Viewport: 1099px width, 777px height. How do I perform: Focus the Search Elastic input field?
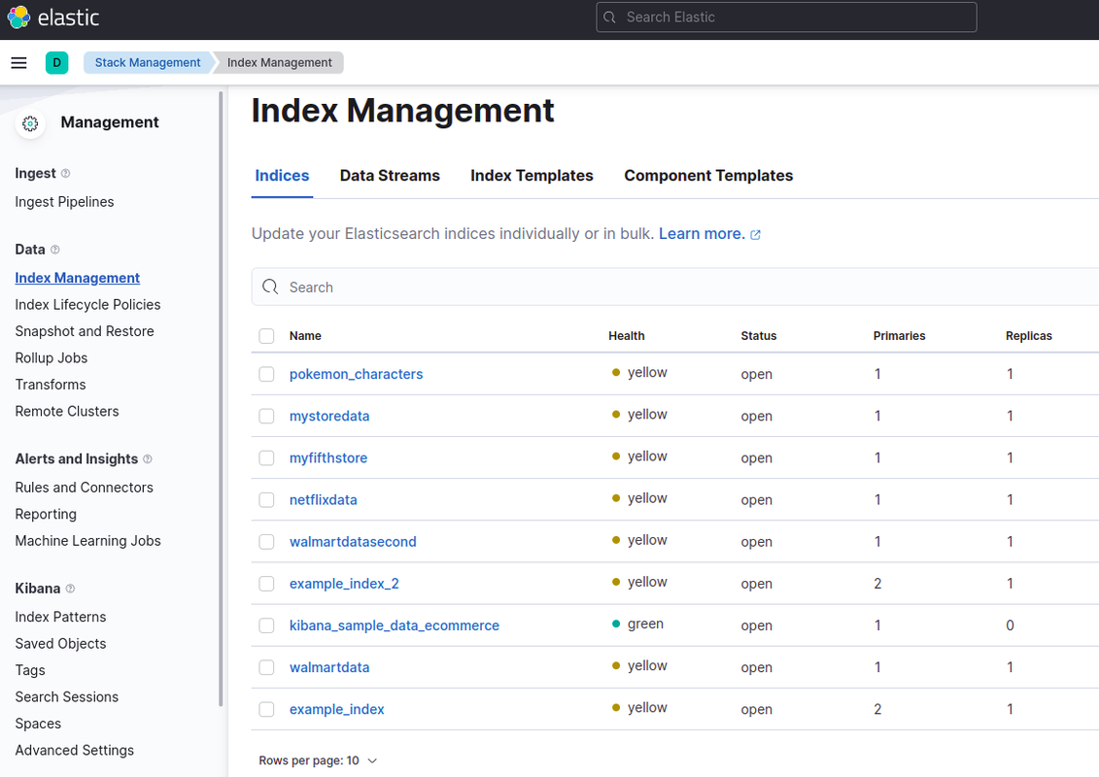[786, 17]
